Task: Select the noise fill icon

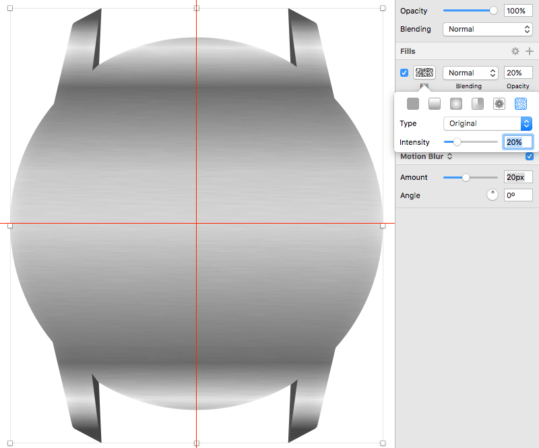Action: click(520, 104)
